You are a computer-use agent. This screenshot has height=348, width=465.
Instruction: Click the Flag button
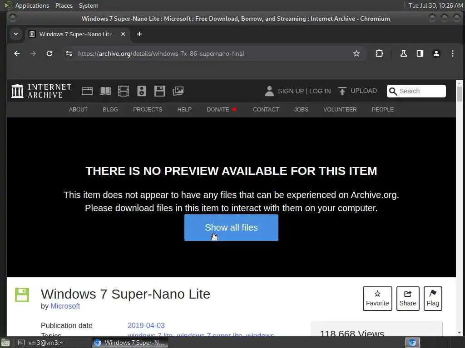(433, 299)
